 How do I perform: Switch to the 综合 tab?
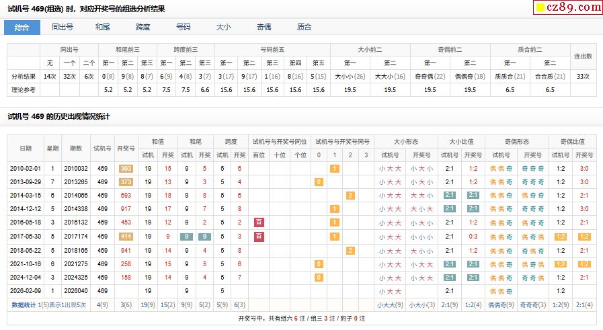(22, 28)
